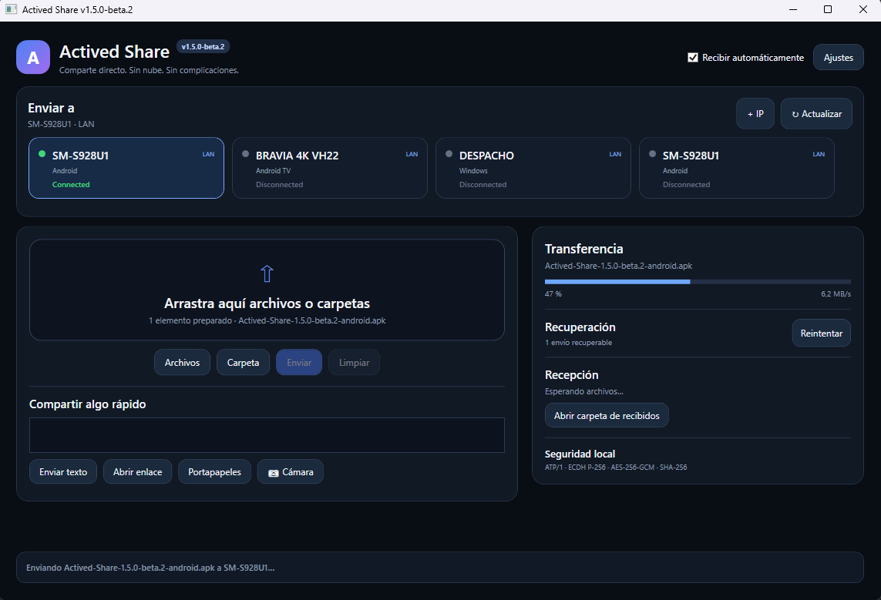Screen dimensions: 881x600
Task: Click the 'SM-S928U1 · LAN' subtitle under Enviar a
Action: (x=61, y=124)
